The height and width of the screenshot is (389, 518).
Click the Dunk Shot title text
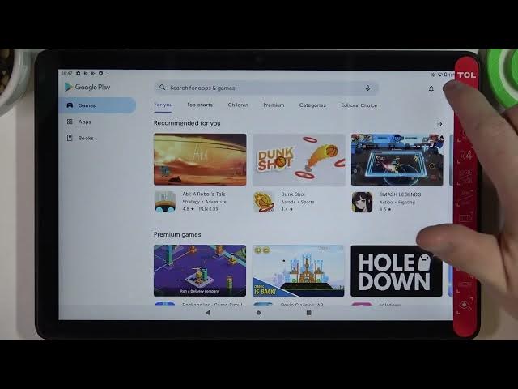tap(293, 194)
